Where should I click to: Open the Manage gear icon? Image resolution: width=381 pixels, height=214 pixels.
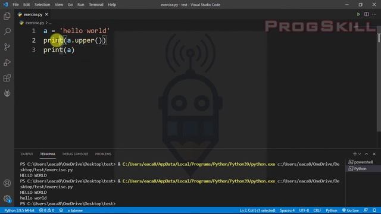click(x=7, y=199)
